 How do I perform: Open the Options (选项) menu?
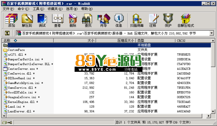[72, 9]
